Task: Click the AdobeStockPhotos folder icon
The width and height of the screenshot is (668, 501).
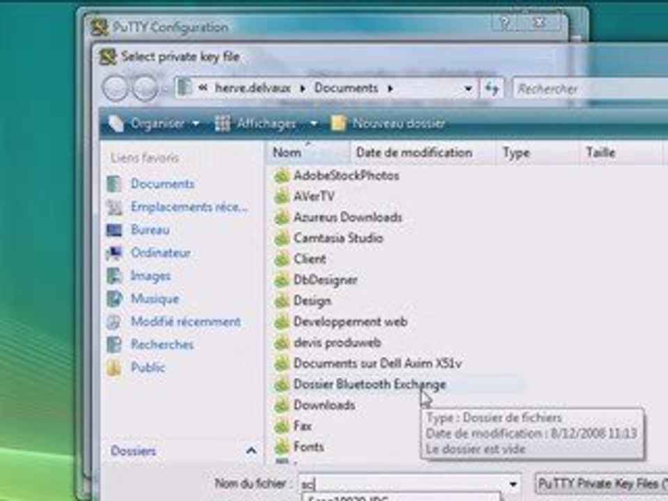Action: click(282, 175)
